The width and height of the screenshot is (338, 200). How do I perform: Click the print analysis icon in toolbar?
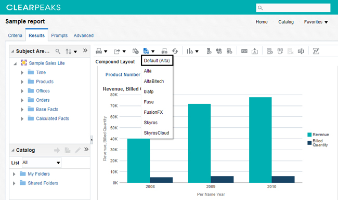pos(99,51)
